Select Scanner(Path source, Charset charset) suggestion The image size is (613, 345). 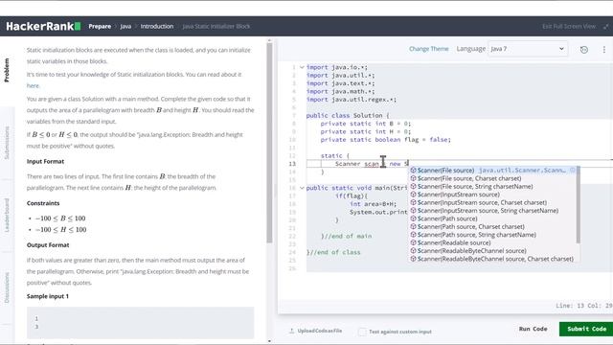click(x=493, y=226)
